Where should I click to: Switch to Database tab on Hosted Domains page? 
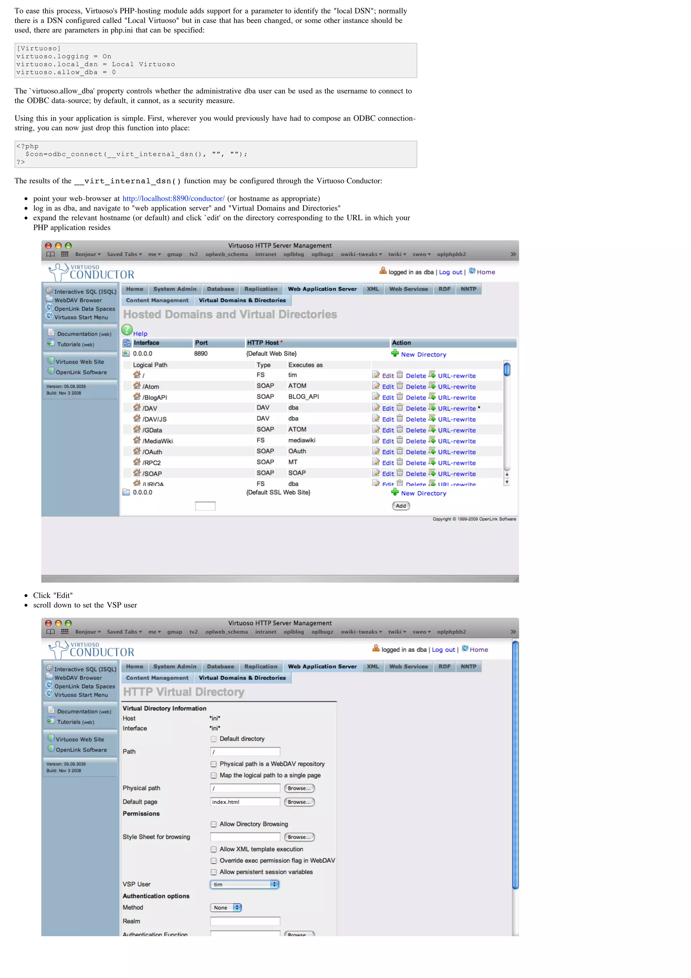click(221, 289)
